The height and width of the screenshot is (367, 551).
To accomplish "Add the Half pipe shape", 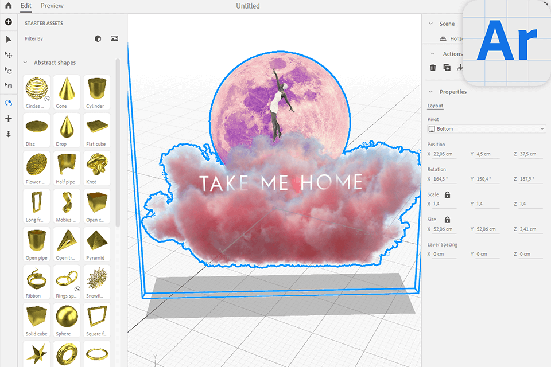I will (67, 168).
